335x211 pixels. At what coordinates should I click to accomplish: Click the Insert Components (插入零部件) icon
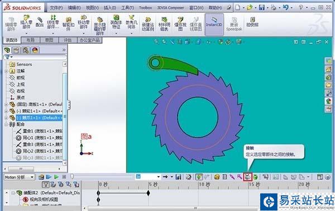[26, 22]
